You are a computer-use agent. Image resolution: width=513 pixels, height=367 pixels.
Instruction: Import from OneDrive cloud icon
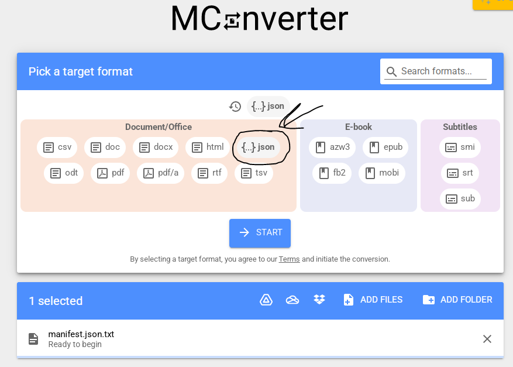[292, 300]
